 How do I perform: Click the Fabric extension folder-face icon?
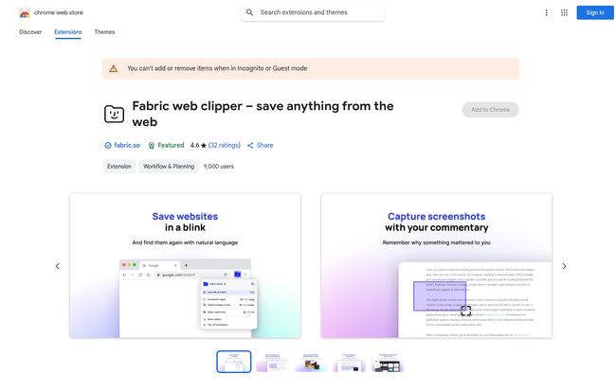(114, 115)
